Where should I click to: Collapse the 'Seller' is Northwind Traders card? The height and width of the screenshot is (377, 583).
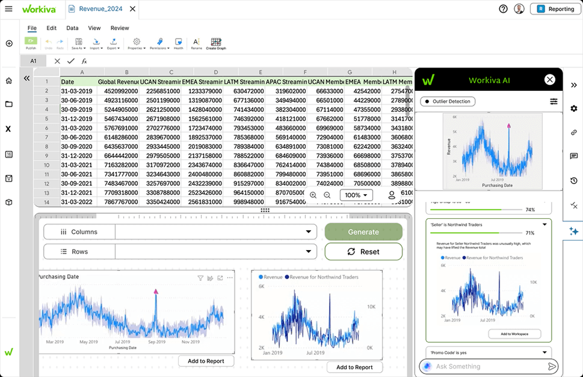544,224
